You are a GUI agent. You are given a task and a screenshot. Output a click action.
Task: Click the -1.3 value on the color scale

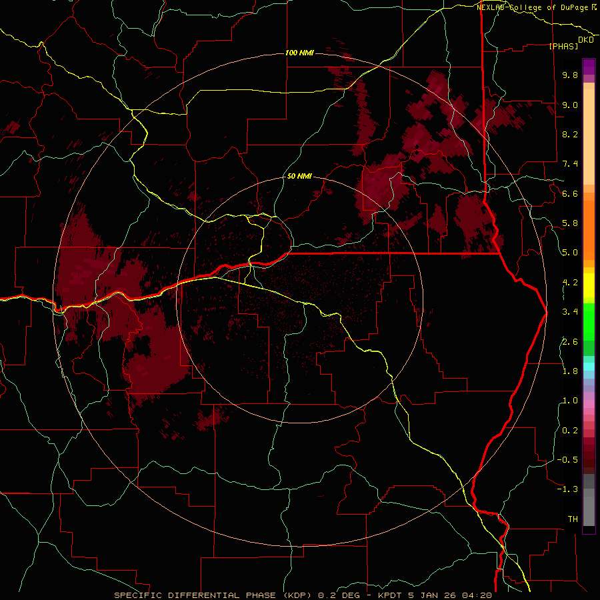567,489
